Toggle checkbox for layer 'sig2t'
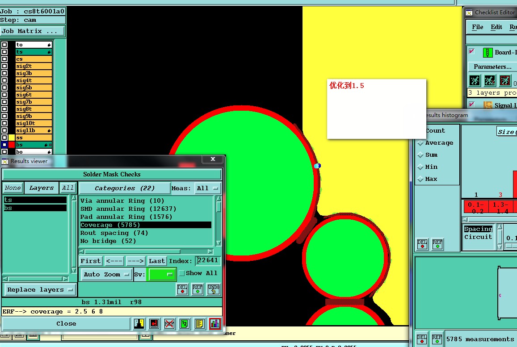This screenshot has width=517, height=347. pyautogui.click(x=4, y=66)
